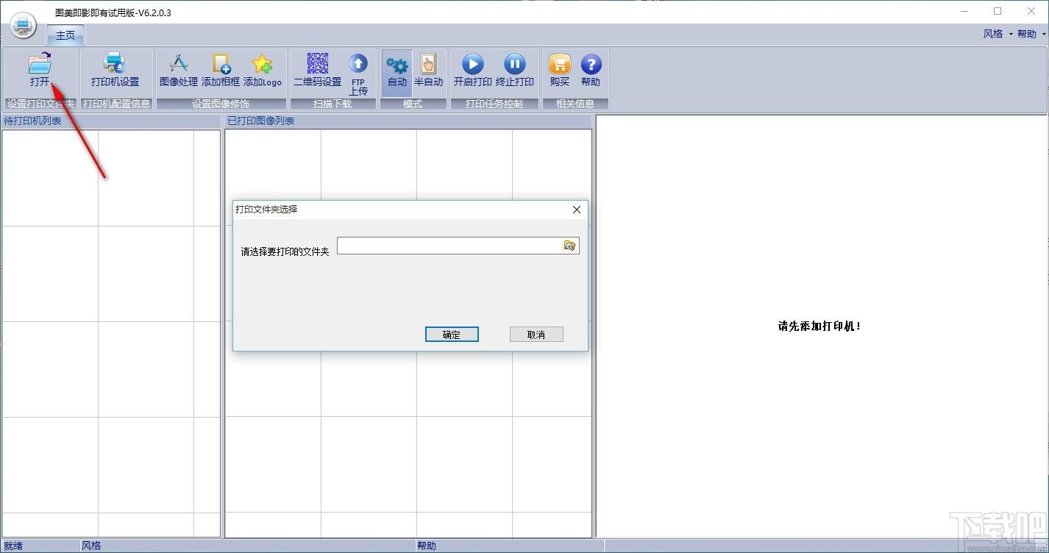Click the Open folder icon in ribbon

click(x=40, y=65)
